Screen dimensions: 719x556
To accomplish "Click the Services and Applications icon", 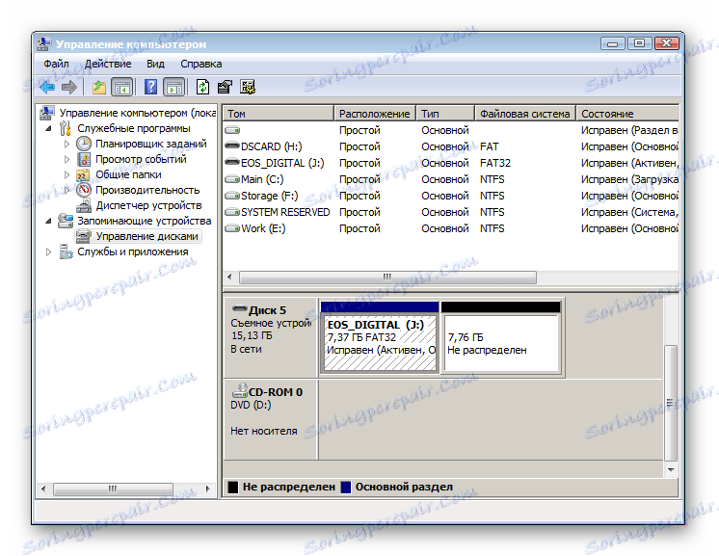I will pos(67,252).
